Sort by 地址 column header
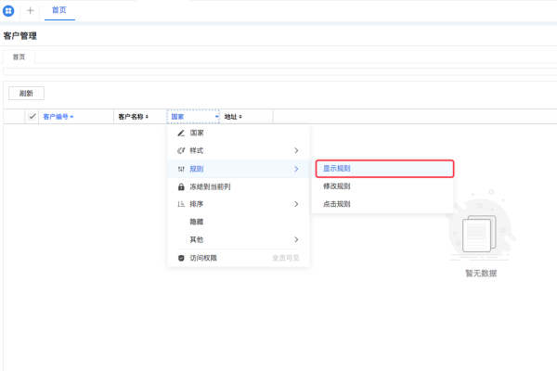The width and height of the screenshot is (557, 371). click(230, 117)
